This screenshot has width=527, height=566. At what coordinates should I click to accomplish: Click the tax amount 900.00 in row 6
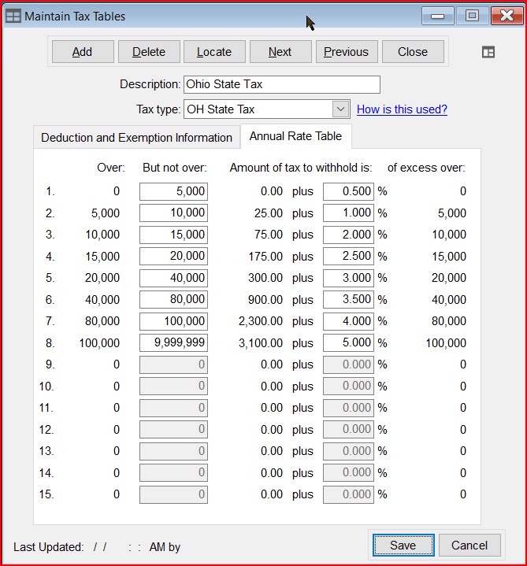click(x=265, y=300)
